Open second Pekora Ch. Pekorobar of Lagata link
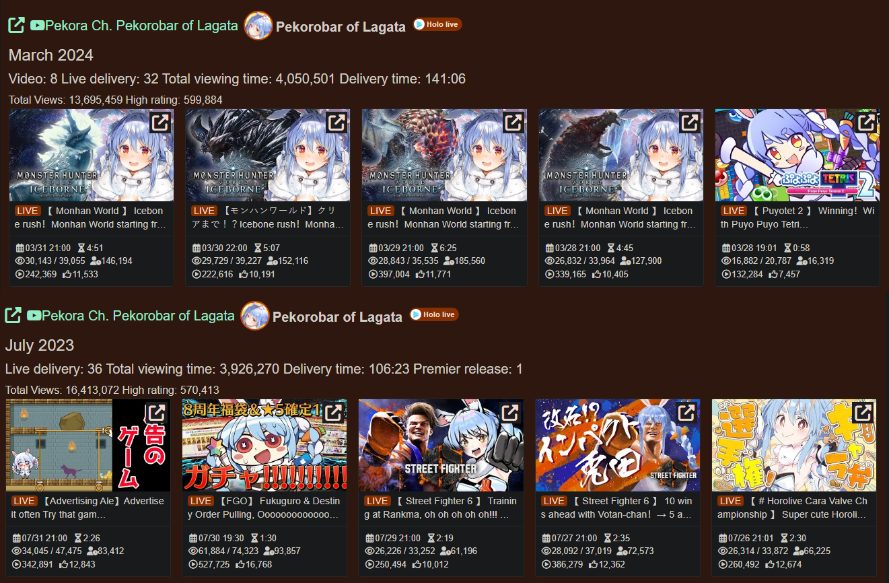This screenshot has height=583, width=889. click(131, 316)
